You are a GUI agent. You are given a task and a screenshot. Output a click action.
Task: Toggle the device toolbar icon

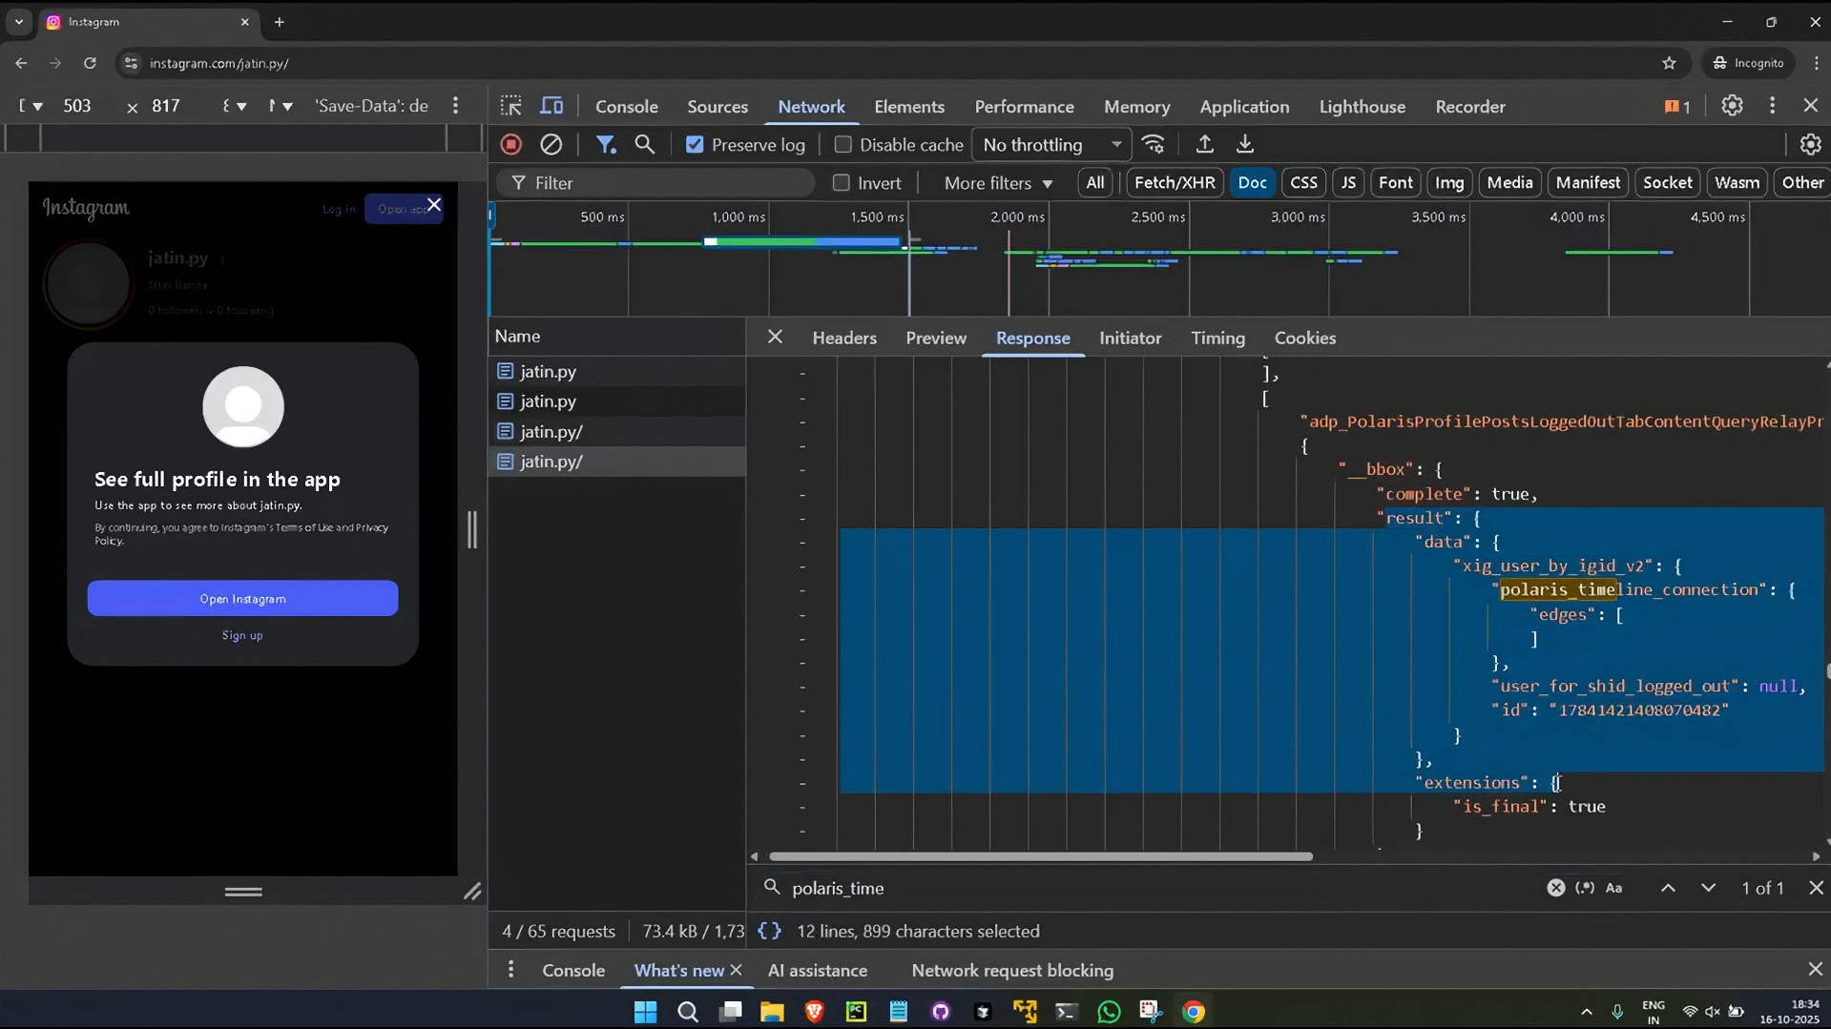551,106
